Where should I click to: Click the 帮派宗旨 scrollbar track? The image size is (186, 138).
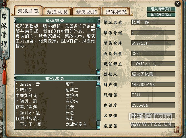(98, 49)
